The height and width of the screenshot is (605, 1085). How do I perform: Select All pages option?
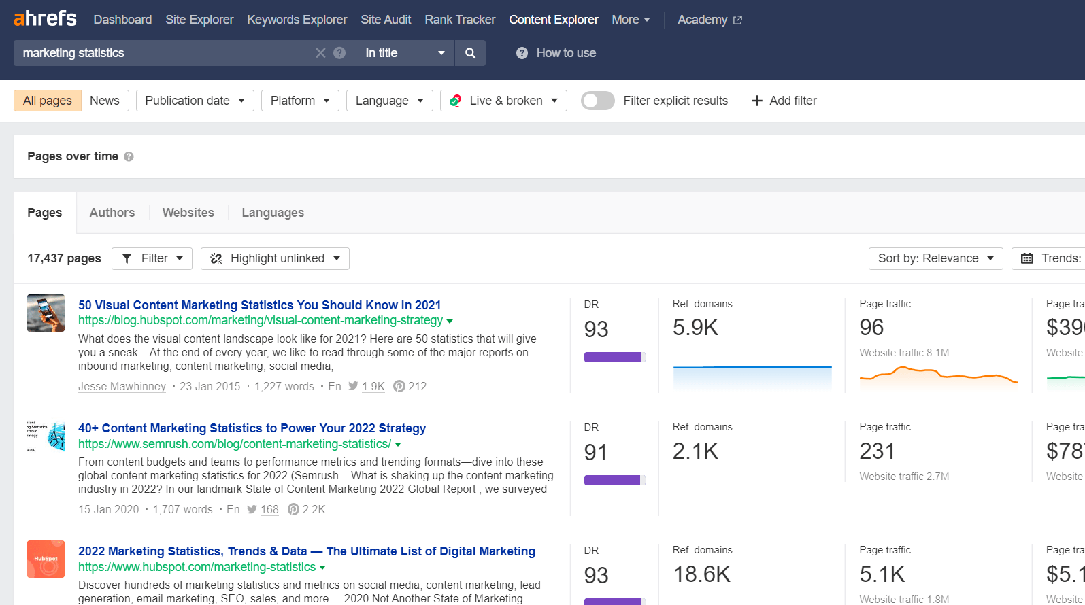click(48, 101)
